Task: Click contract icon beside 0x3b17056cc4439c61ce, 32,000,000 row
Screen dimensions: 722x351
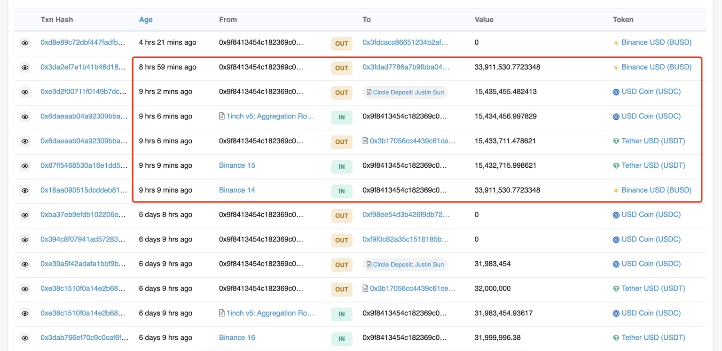Action: (x=365, y=289)
